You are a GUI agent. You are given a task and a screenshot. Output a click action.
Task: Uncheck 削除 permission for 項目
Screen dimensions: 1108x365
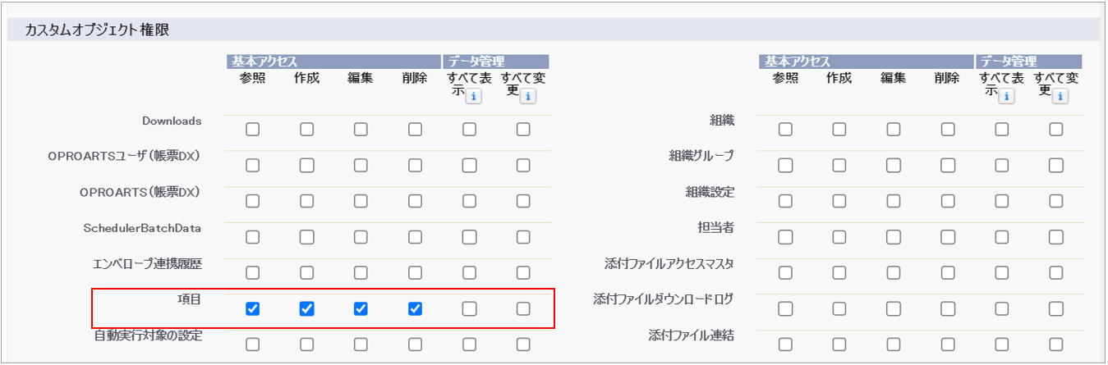[x=416, y=308]
